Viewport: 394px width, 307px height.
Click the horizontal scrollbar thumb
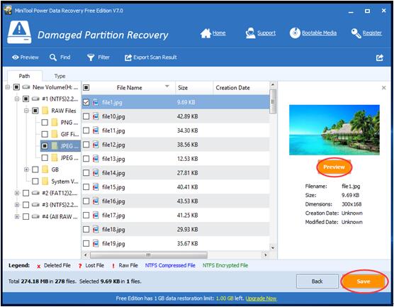tap(149, 255)
